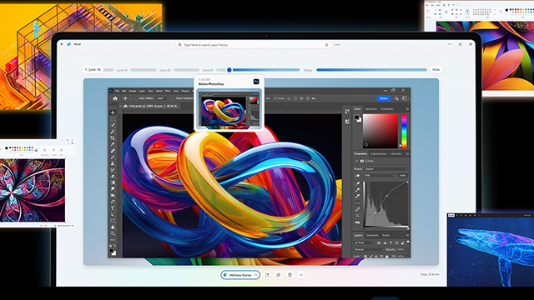Click the search magnifier beside Share button
Image resolution: width=534 pixels, height=300 pixels.
(x=396, y=98)
